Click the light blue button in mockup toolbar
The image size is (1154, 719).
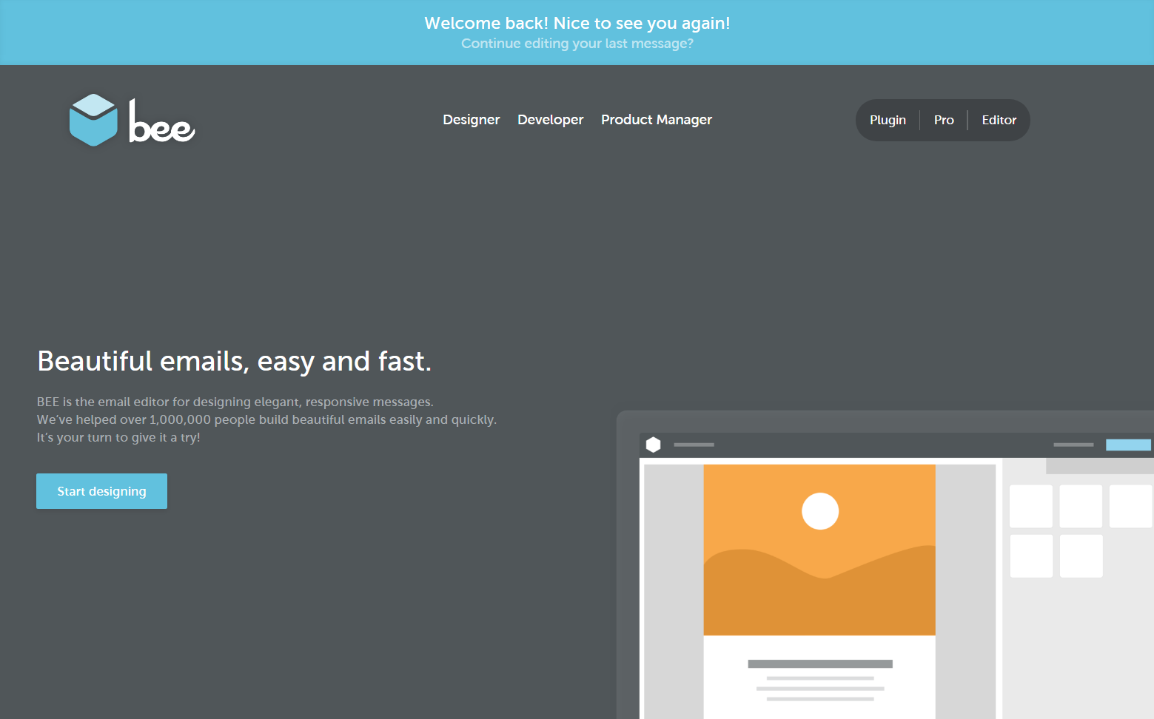(x=1127, y=445)
